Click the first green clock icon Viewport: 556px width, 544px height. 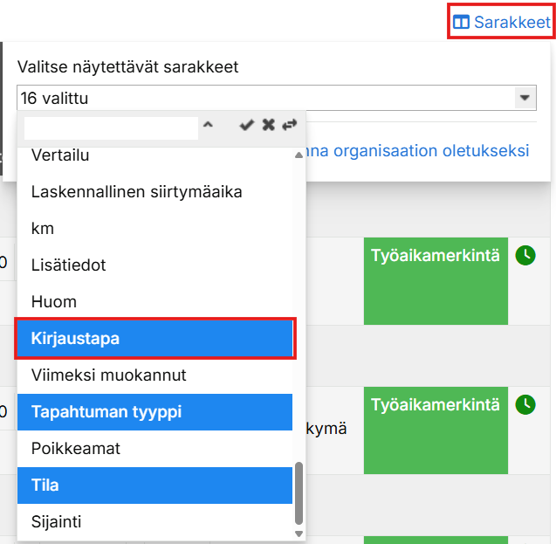pyautogui.click(x=525, y=255)
